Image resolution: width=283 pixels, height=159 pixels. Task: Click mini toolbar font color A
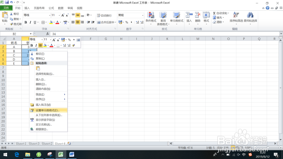(x=52, y=45)
